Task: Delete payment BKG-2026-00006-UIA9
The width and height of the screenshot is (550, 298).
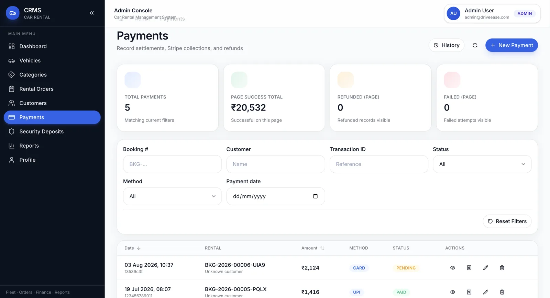Action: pyautogui.click(x=502, y=268)
